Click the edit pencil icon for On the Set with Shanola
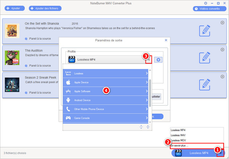229x159 pixels. pos(205,31)
